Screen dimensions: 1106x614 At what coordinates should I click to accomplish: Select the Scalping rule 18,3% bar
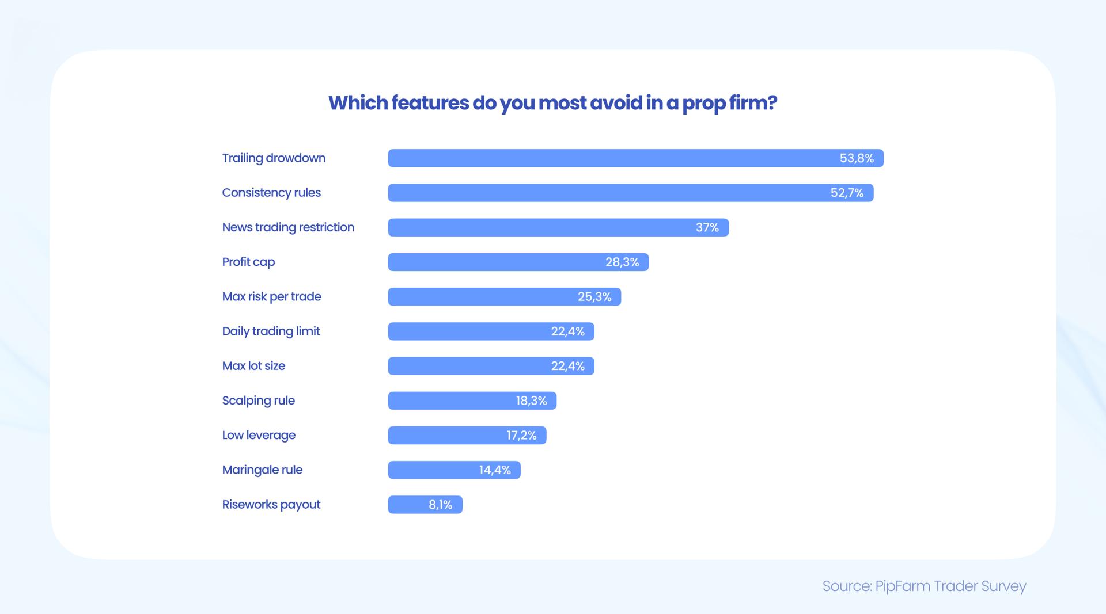[x=472, y=401]
